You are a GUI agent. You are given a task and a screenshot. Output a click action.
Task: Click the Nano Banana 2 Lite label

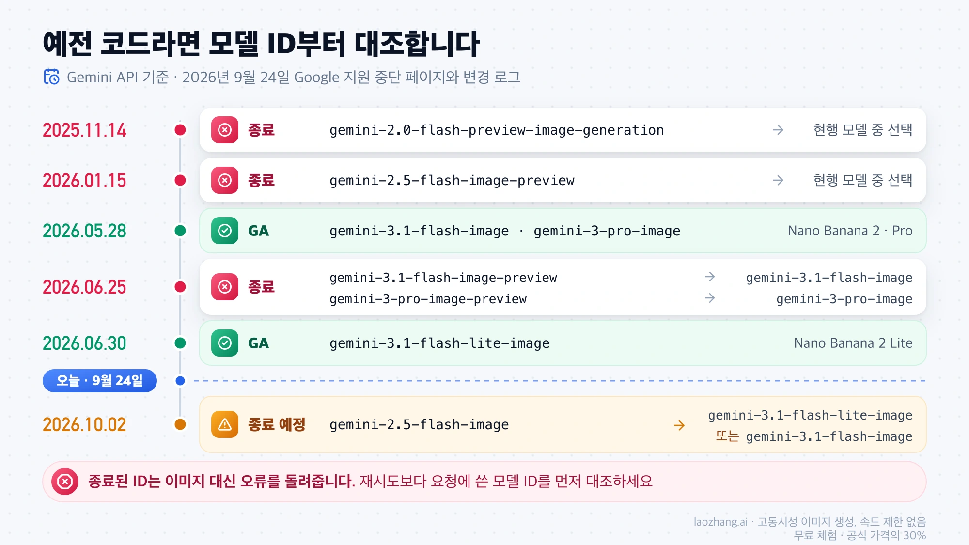click(853, 343)
